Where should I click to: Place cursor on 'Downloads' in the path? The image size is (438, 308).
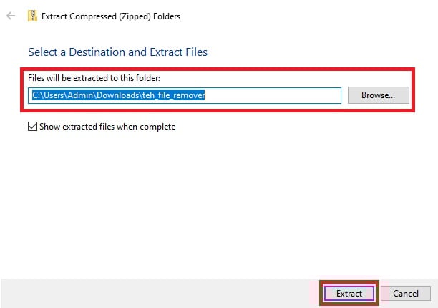tap(118, 95)
